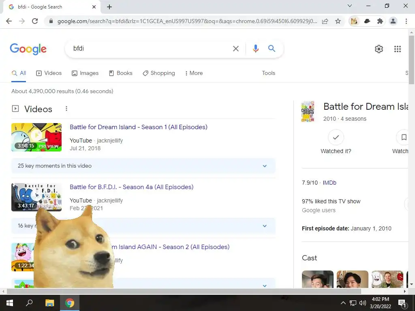Open Windows Start menu
415x311 pixels.
pos(10,303)
